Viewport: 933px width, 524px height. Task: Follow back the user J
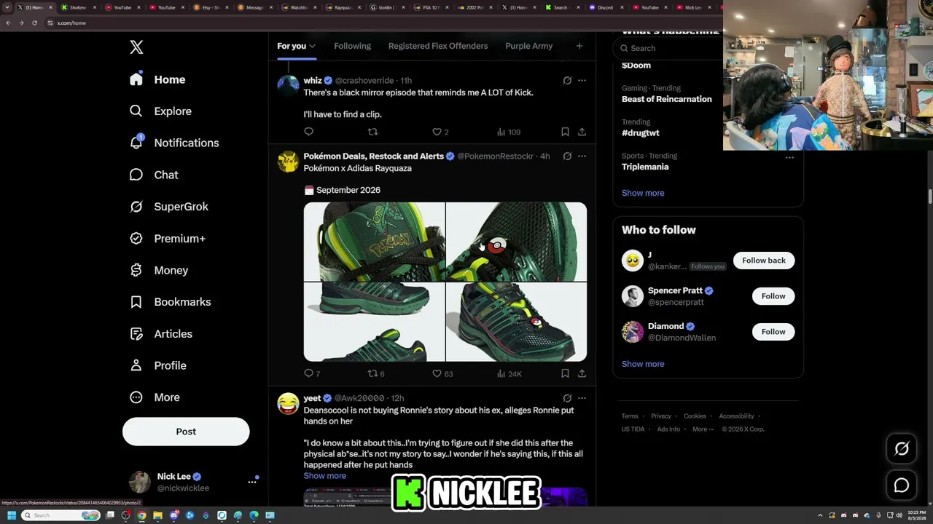pyautogui.click(x=764, y=261)
